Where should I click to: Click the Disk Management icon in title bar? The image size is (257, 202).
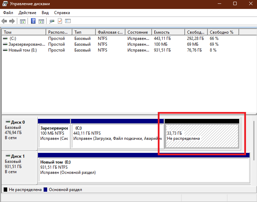(x=5, y=3)
